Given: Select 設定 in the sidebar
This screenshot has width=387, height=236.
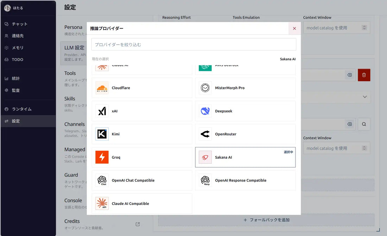Looking at the screenshot, I should pyautogui.click(x=28, y=121).
